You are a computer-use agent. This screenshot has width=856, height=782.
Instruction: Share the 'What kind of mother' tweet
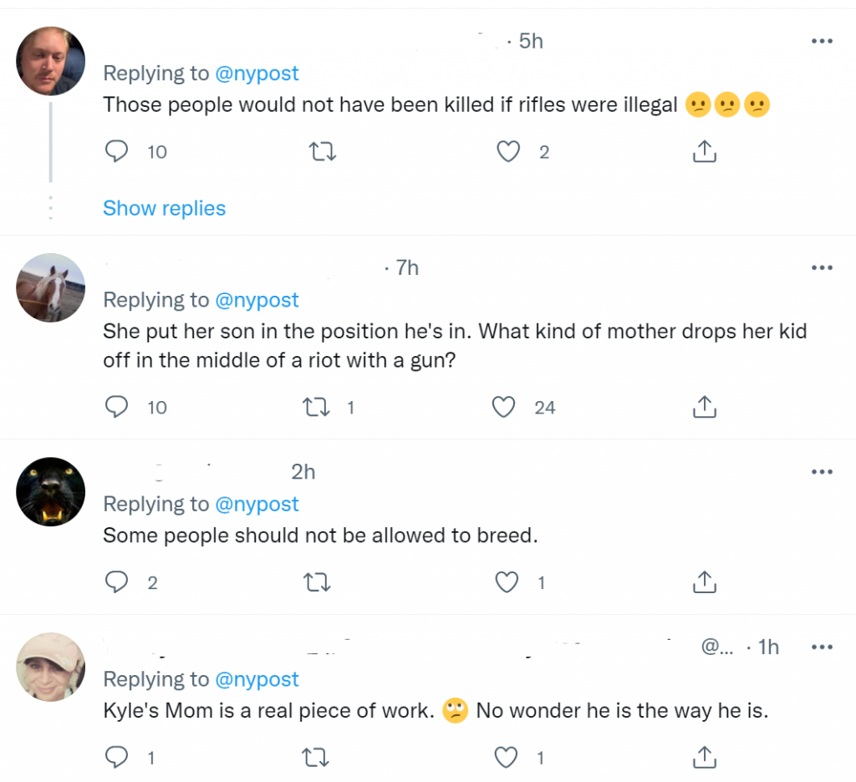click(x=704, y=407)
